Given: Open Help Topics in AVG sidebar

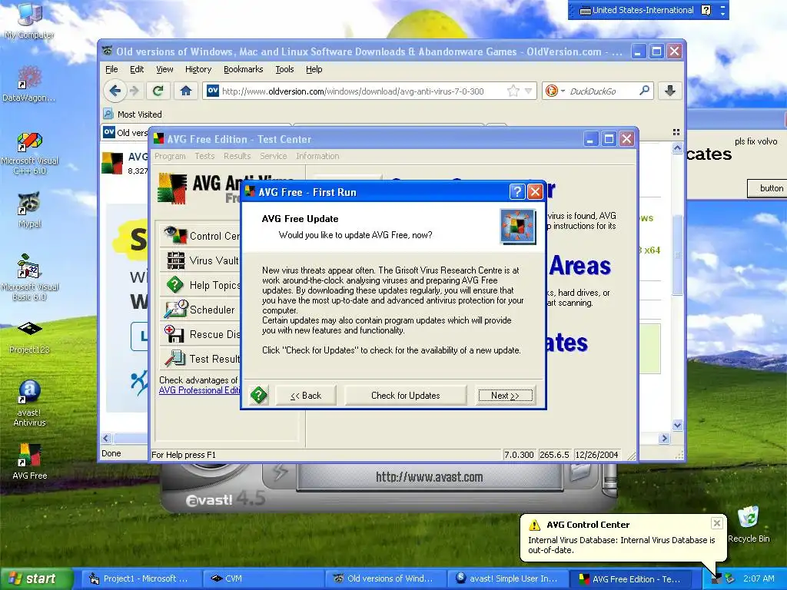Looking at the screenshot, I should pyautogui.click(x=201, y=285).
